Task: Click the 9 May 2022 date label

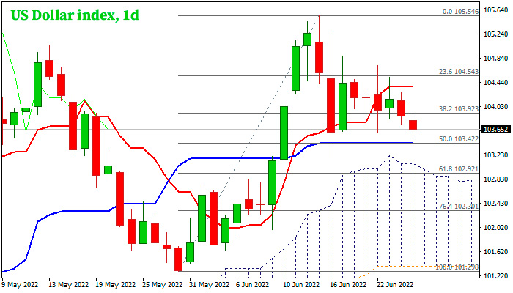Action: tap(21, 283)
